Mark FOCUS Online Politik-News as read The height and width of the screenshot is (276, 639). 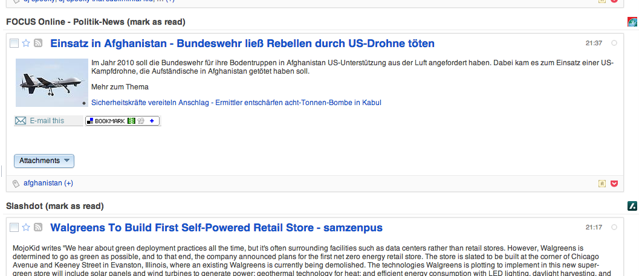point(157,22)
